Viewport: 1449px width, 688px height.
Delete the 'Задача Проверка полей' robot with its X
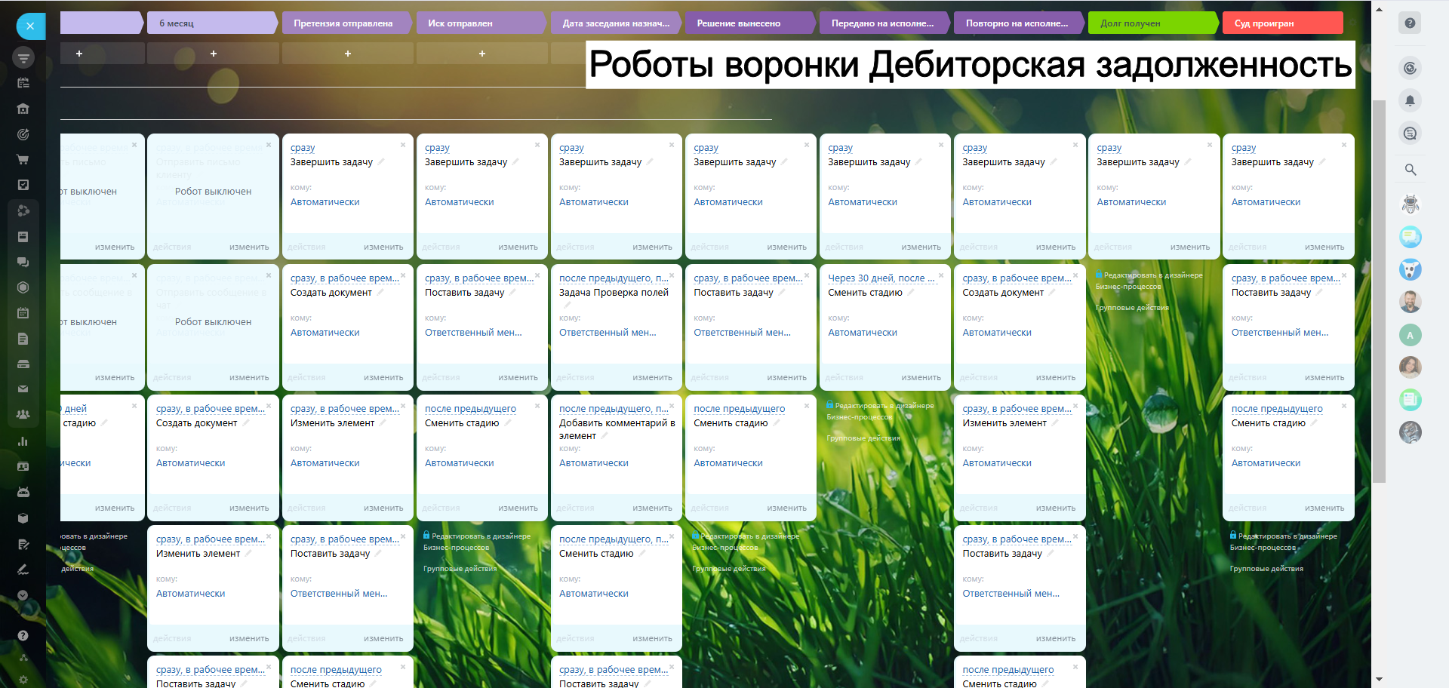pyautogui.click(x=672, y=275)
